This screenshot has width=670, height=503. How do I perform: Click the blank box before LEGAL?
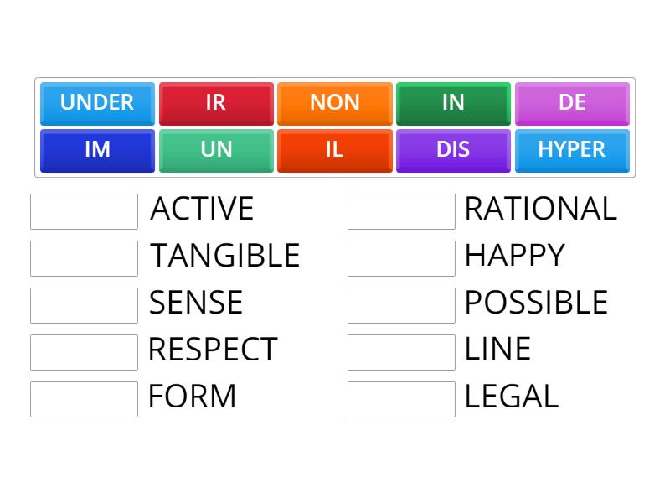click(400, 397)
